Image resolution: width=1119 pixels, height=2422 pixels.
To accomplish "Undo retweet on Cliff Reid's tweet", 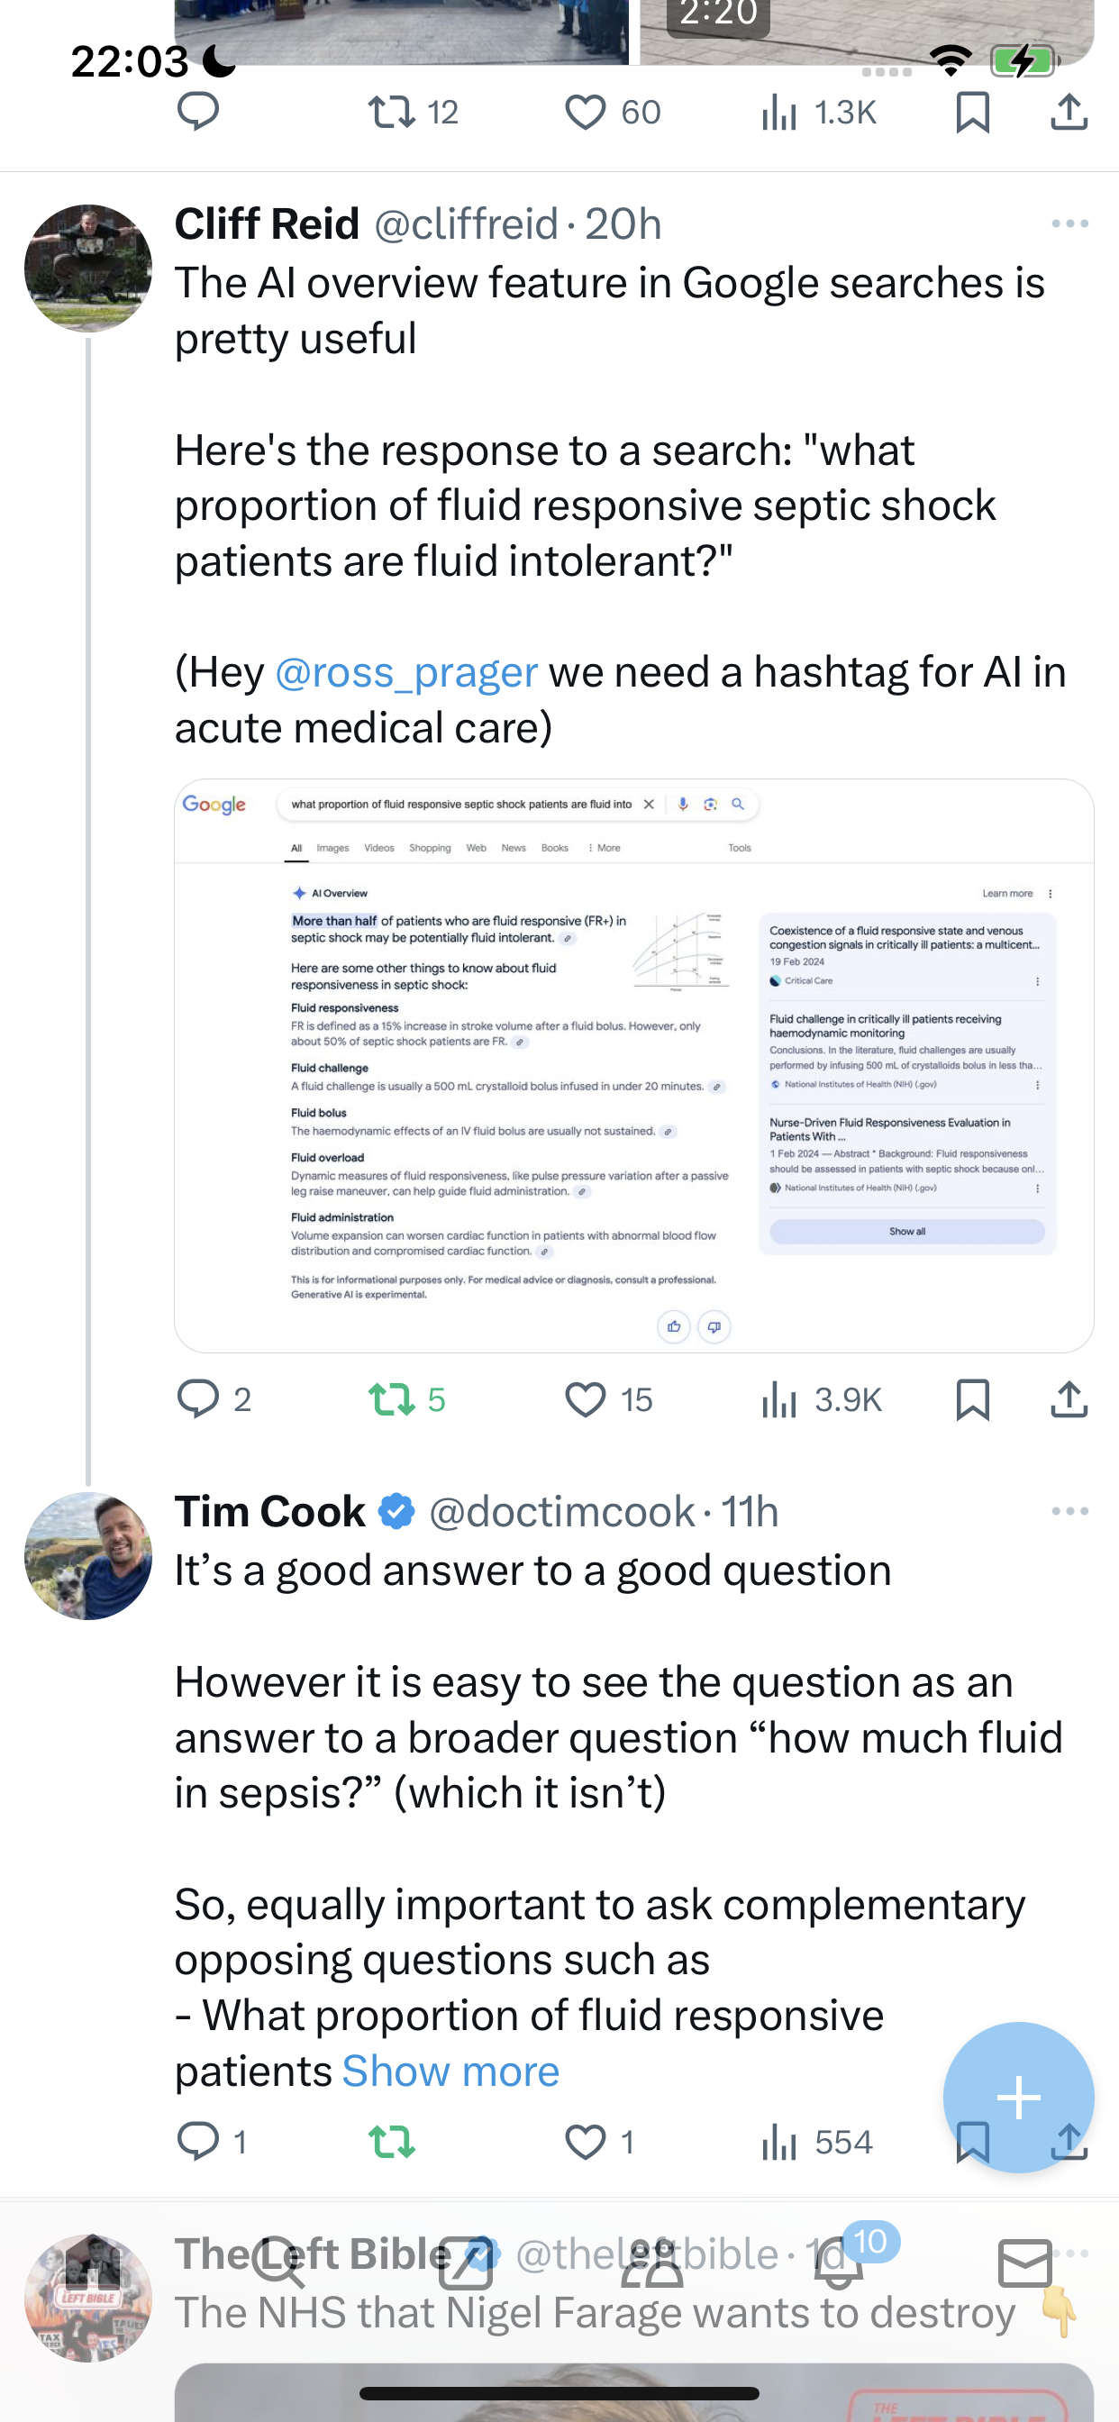I will click(x=391, y=1399).
